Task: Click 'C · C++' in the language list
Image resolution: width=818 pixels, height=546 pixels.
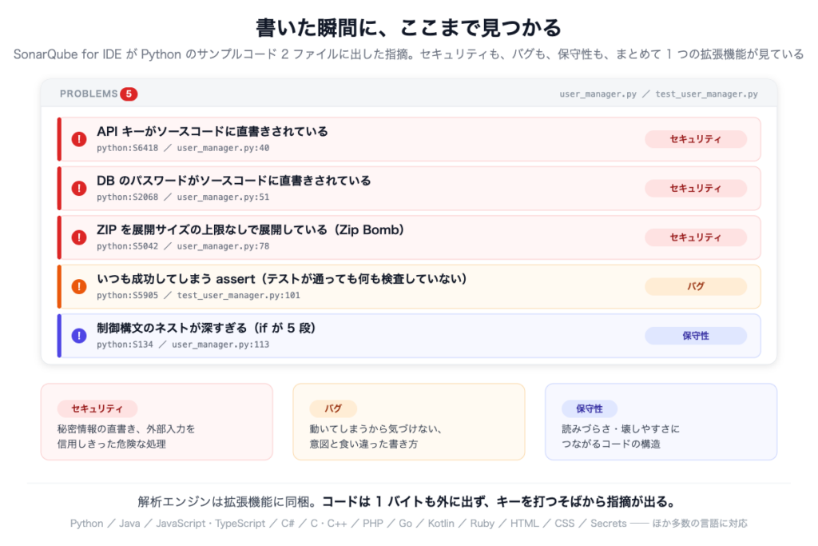Action: point(328,524)
